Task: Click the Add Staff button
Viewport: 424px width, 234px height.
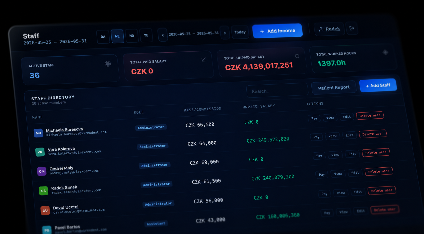Action: [378, 85]
